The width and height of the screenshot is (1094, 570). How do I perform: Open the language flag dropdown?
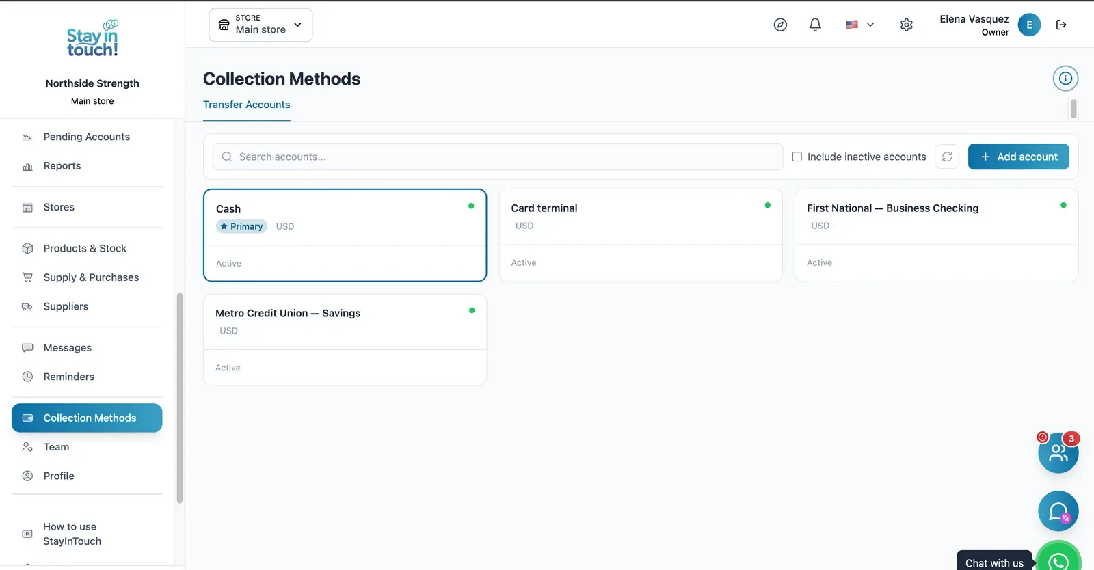pos(859,25)
